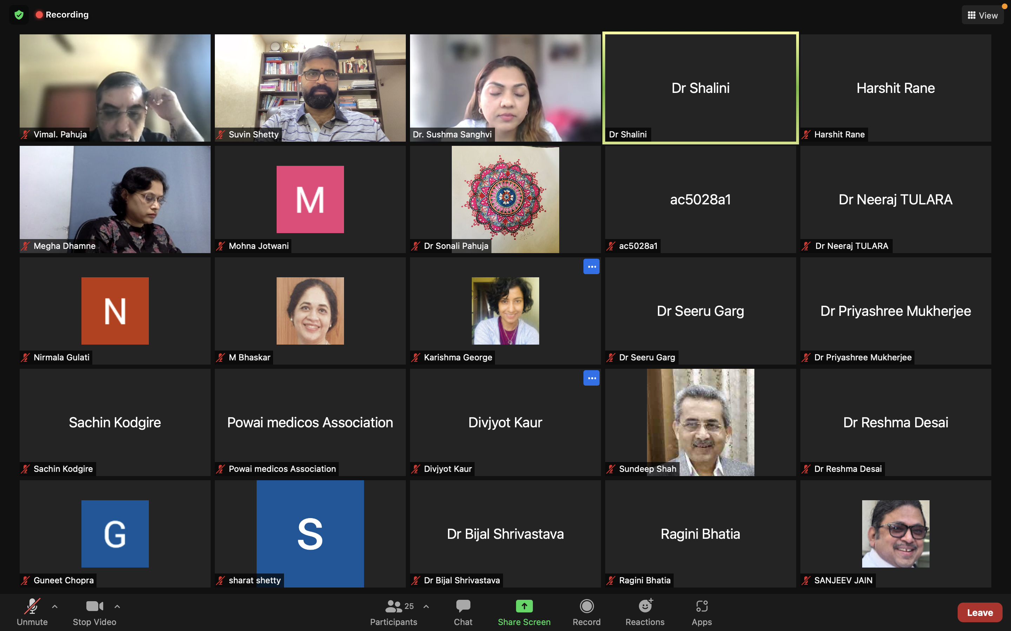
Task: Open the View layout menu
Action: [982, 15]
